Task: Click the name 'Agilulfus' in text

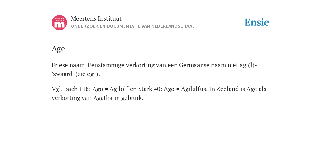Action: (x=194, y=89)
